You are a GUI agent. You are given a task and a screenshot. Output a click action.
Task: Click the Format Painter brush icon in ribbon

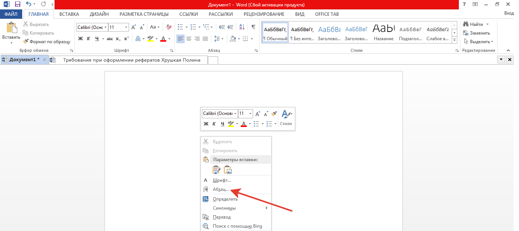[26, 42]
